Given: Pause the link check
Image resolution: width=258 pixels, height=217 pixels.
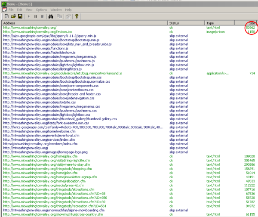Looking at the screenshot, I should (36, 16).
